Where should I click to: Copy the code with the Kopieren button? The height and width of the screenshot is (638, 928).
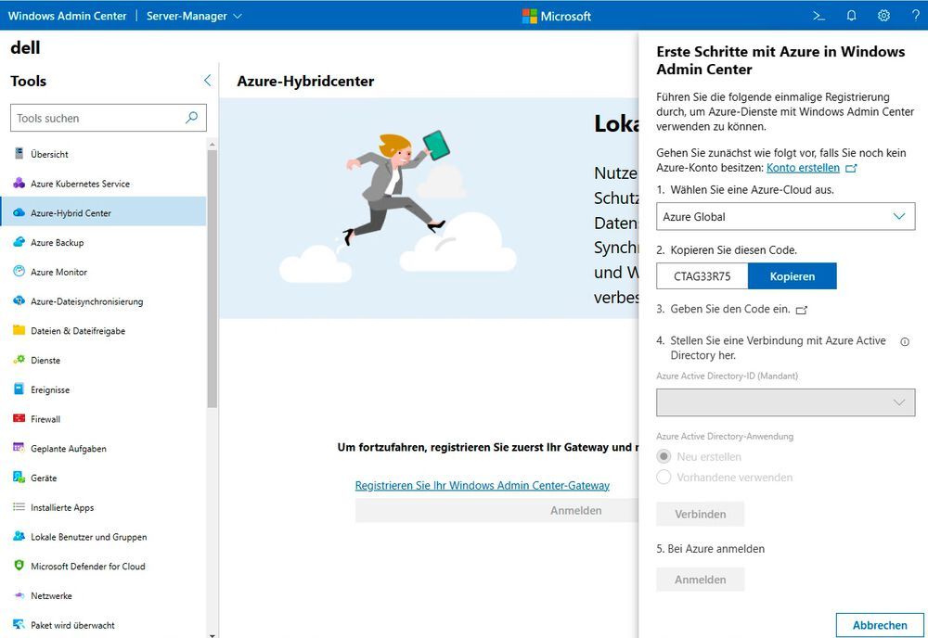pos(792,275)
